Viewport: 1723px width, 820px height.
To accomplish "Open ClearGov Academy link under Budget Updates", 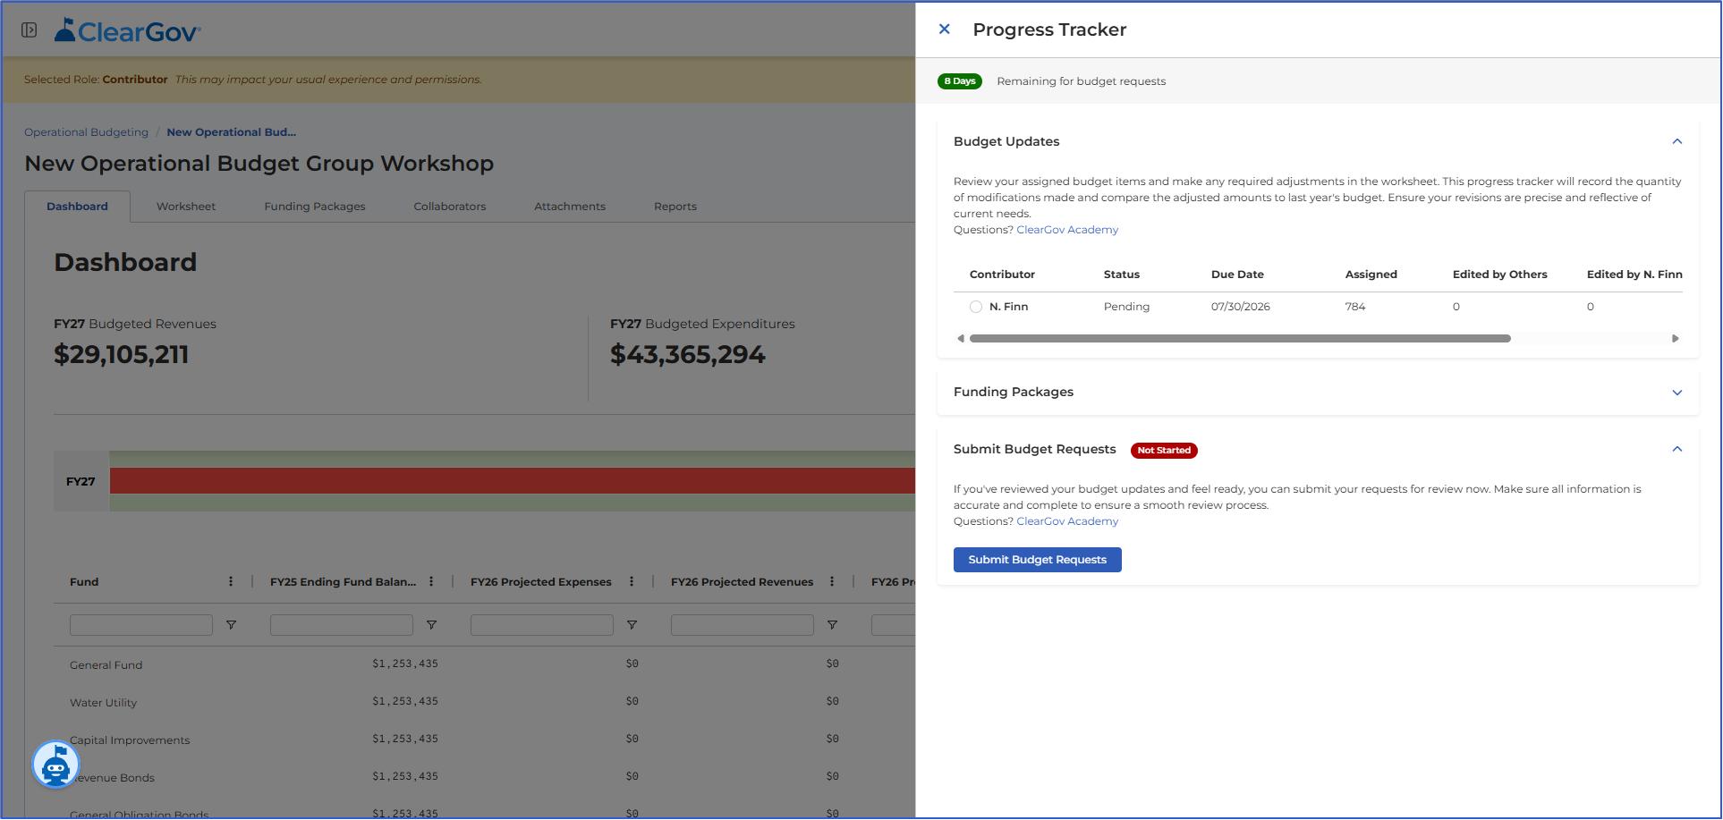I will [x=1067, y=230].
